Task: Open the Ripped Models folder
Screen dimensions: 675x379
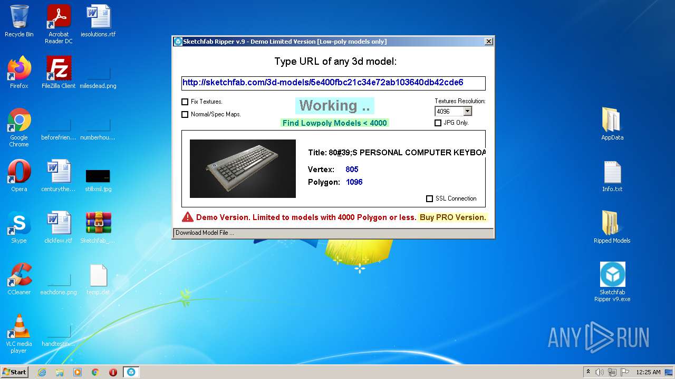Action: pyautogui.click(x=612, y=227)
